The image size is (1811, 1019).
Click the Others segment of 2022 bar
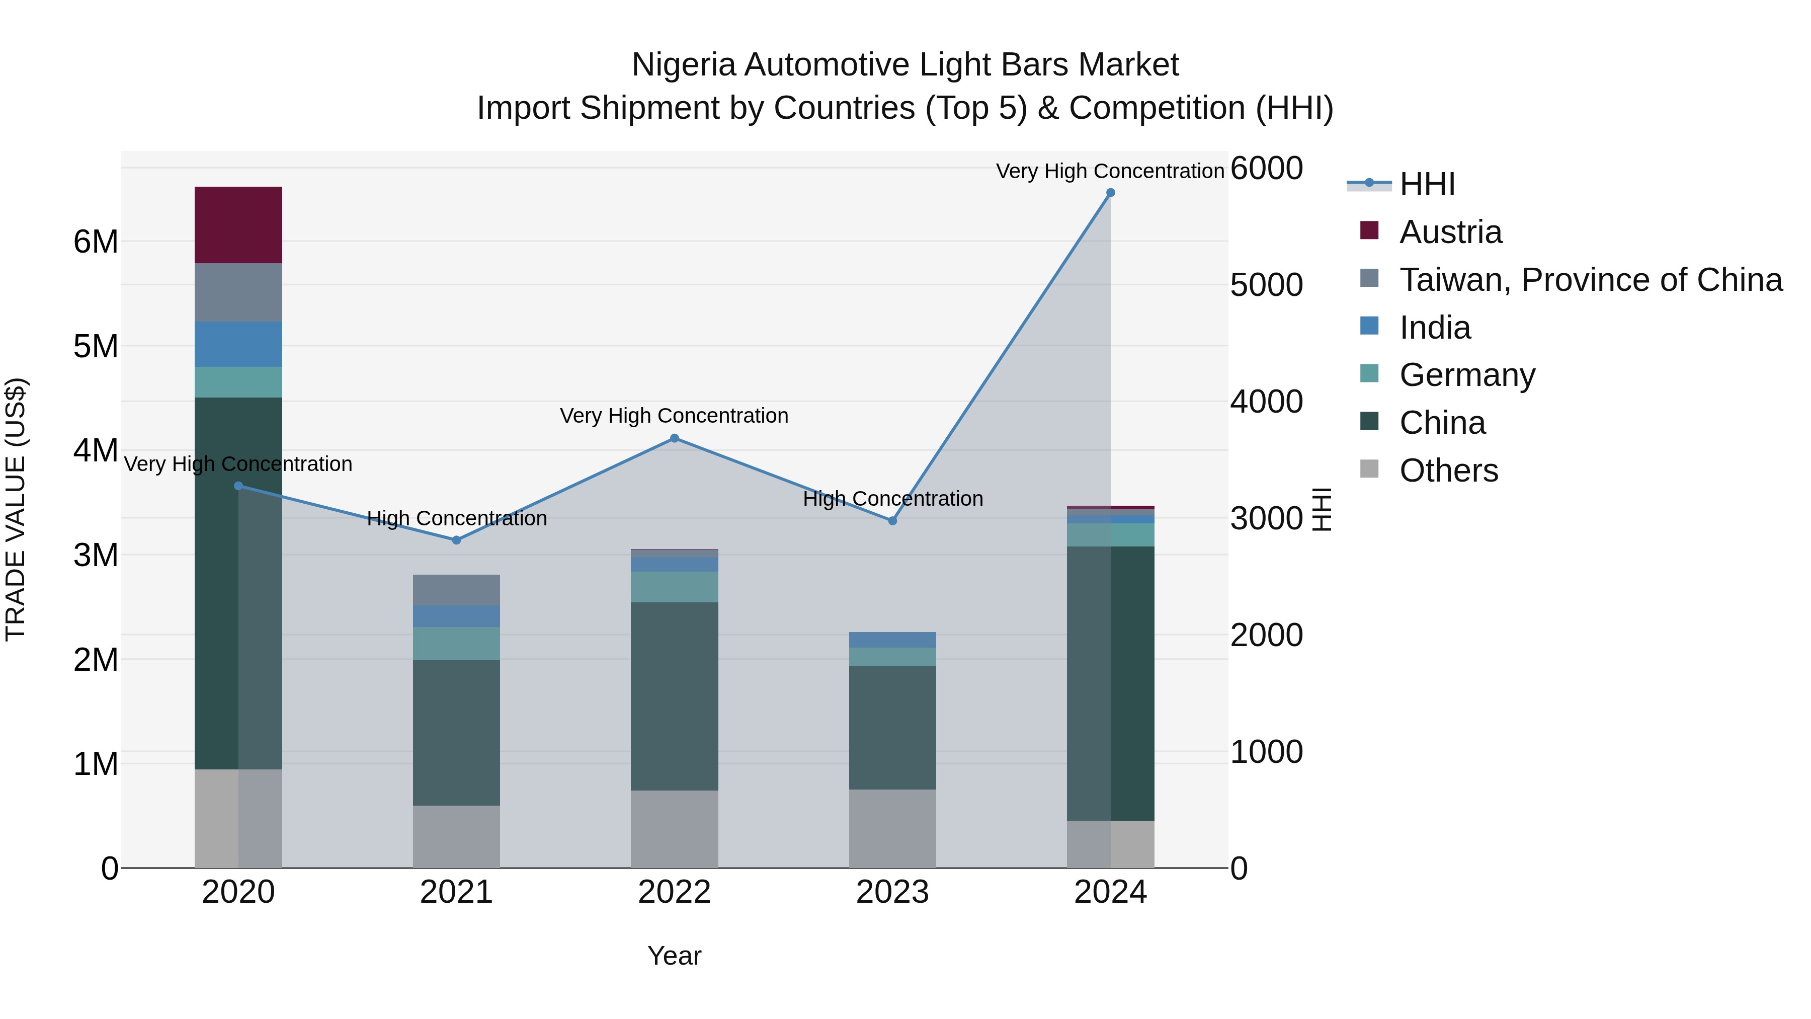coord(674,829)
